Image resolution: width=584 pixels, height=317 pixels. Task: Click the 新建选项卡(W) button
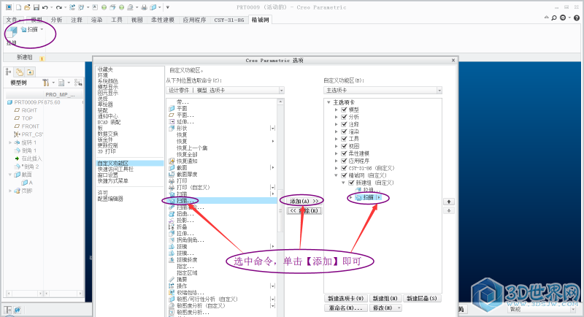(x=345, y=299)
